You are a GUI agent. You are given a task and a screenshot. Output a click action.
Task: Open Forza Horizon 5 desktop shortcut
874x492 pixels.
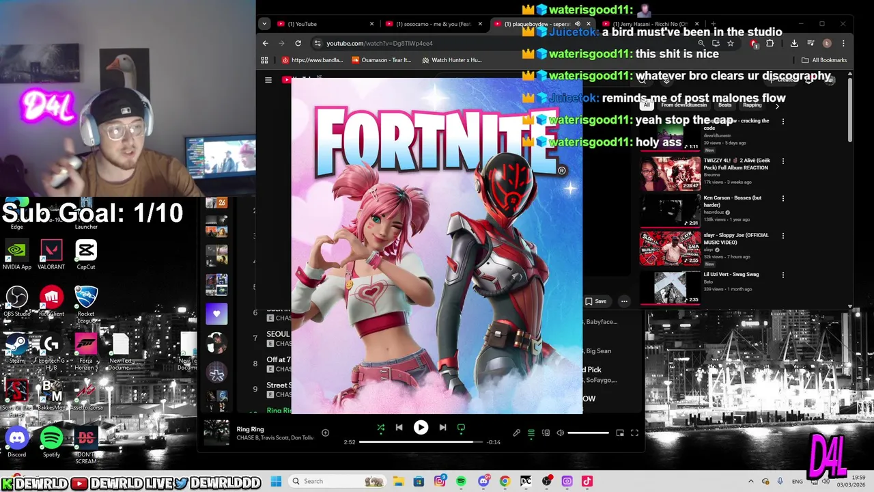tap(86, 352)
